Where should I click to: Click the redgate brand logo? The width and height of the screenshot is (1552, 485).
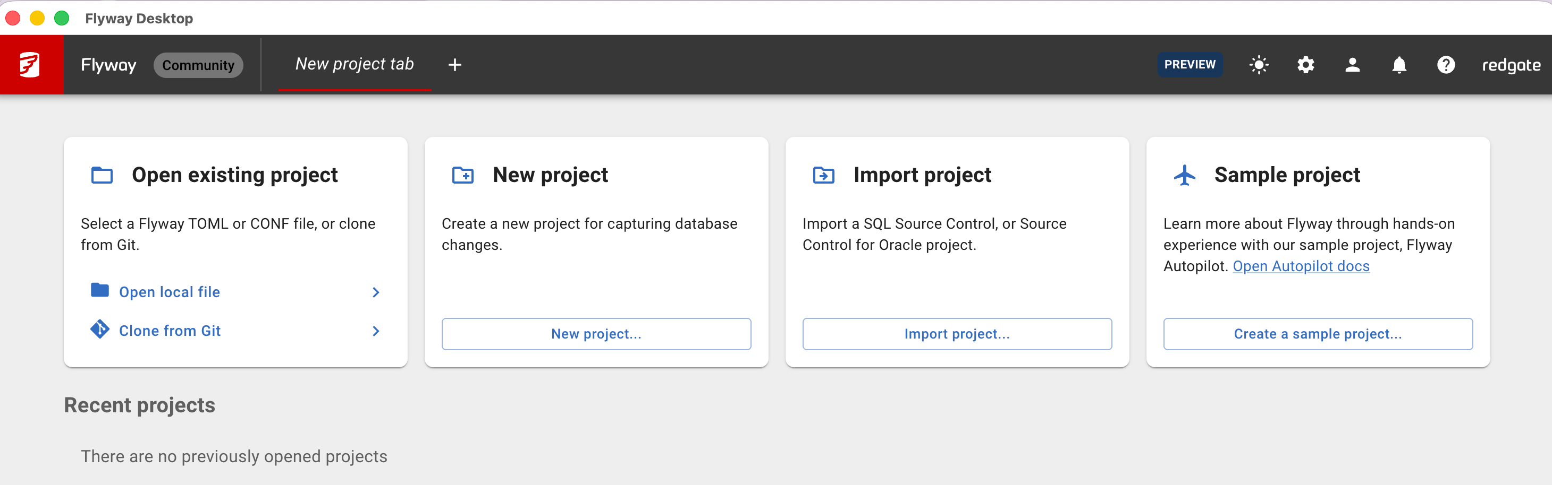click(x=1511, y=65)
